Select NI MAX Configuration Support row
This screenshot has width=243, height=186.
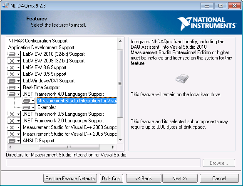[x=38, y=41]
